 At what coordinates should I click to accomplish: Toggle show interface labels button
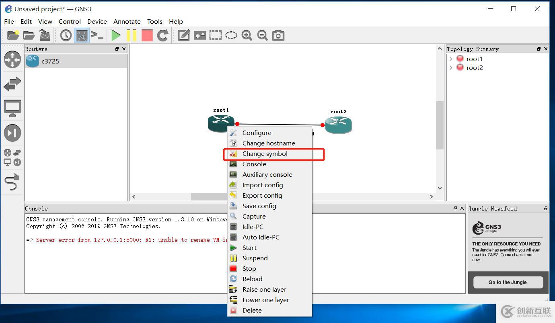click(82, 35)
